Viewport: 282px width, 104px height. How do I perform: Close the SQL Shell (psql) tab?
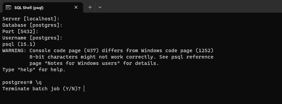[x=76, y=7]
